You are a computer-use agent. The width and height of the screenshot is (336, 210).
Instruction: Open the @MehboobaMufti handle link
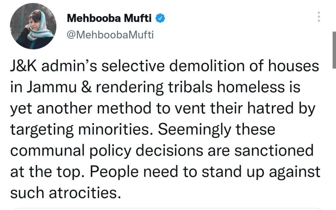click(x=110, y=35)
